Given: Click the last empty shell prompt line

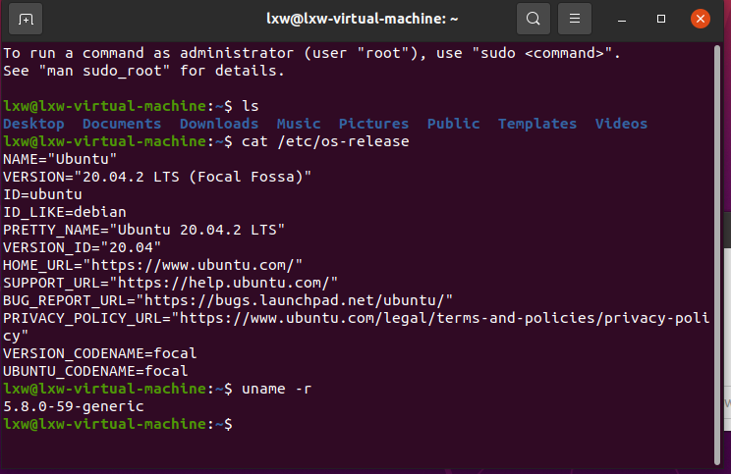Looking at the screenshot, I should [x=118, y=425].
